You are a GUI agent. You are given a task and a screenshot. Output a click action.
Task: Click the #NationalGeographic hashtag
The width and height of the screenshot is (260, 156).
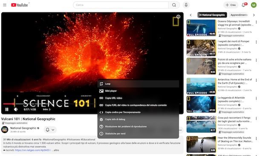(54, 139)
